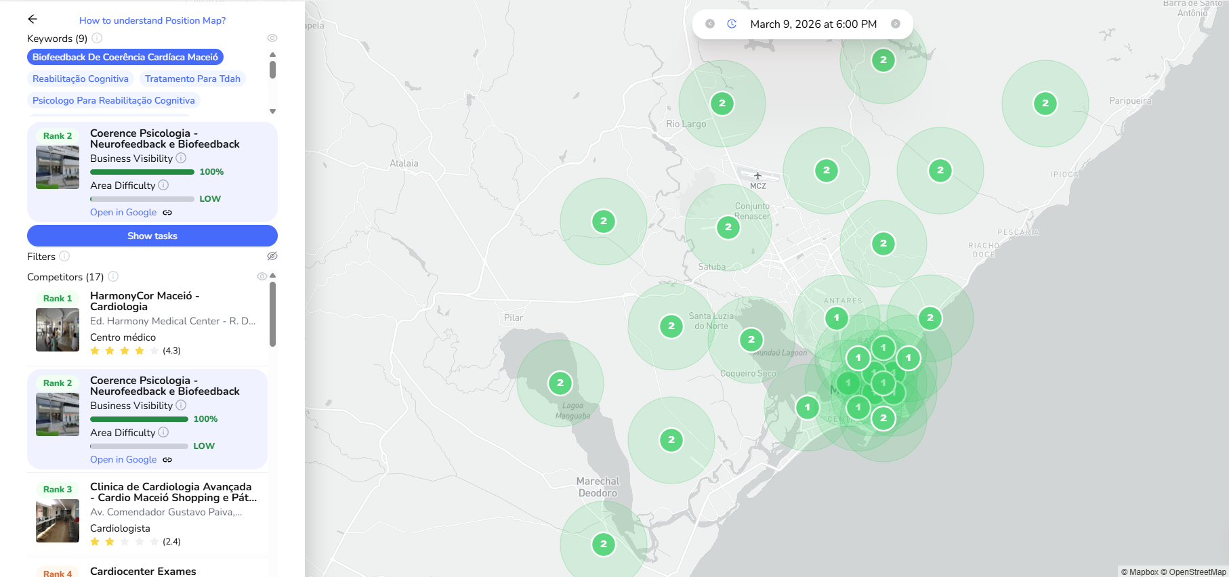Screen dimensions: 1229x577
Task: Select rank 2 marker at Conjunto Renascer
Action: click(x=728, y=228)
